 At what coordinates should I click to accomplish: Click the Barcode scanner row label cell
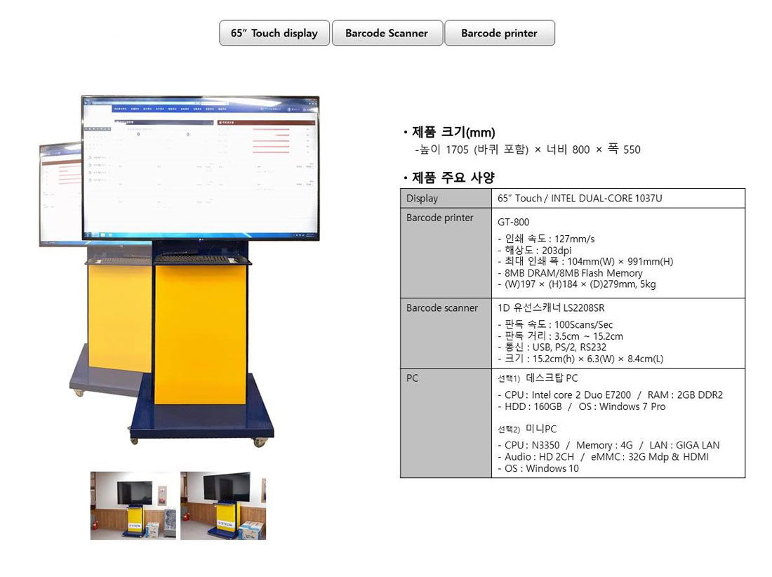pos(442,307)
